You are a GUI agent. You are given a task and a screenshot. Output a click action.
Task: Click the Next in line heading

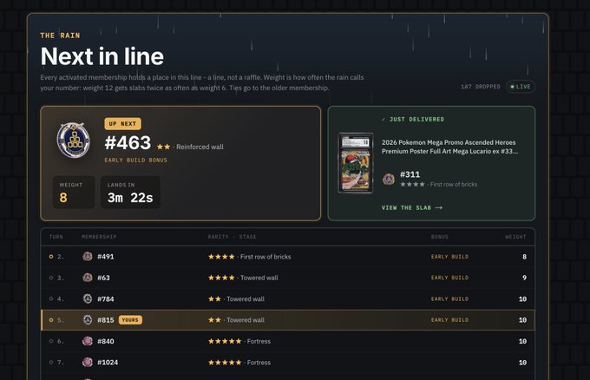[102, 56]
